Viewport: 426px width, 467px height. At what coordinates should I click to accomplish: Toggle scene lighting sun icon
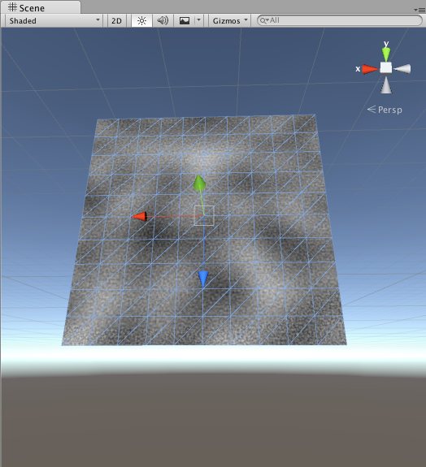(142, 20)
